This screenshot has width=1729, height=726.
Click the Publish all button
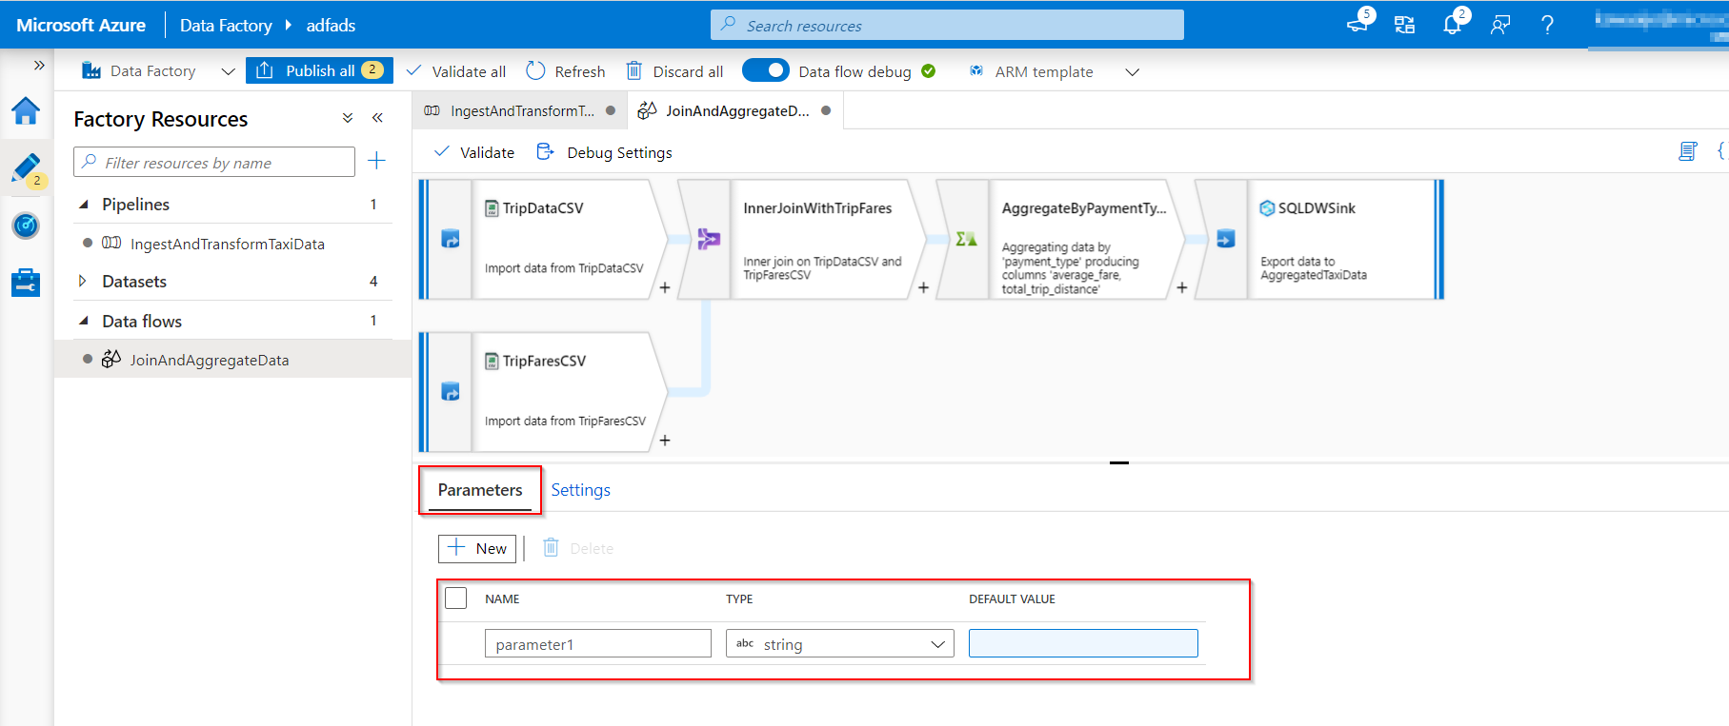[319, 71]
